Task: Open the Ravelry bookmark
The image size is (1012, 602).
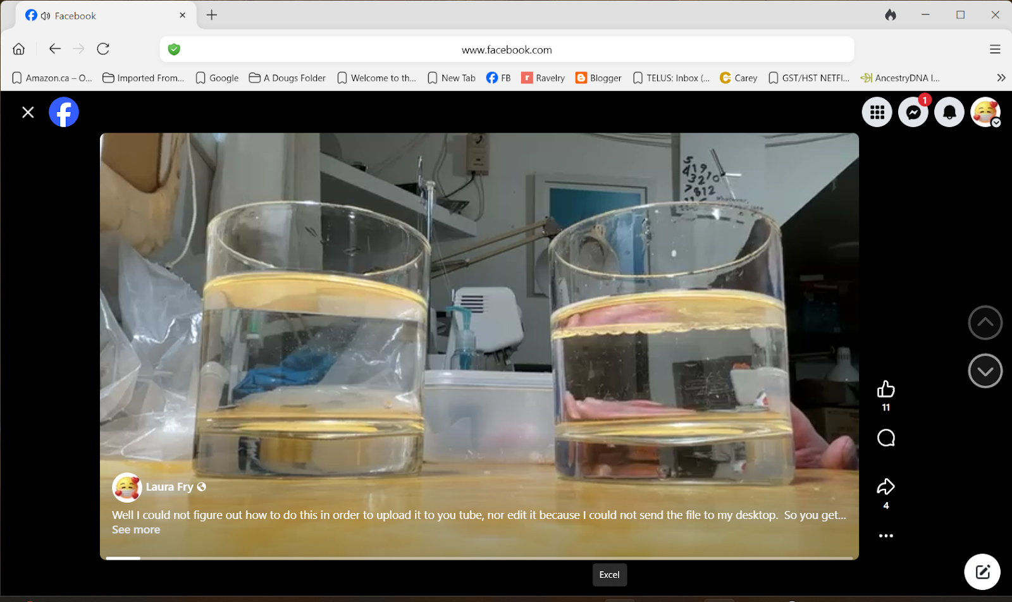Action: pyautogui.click(x=543, y=78)
